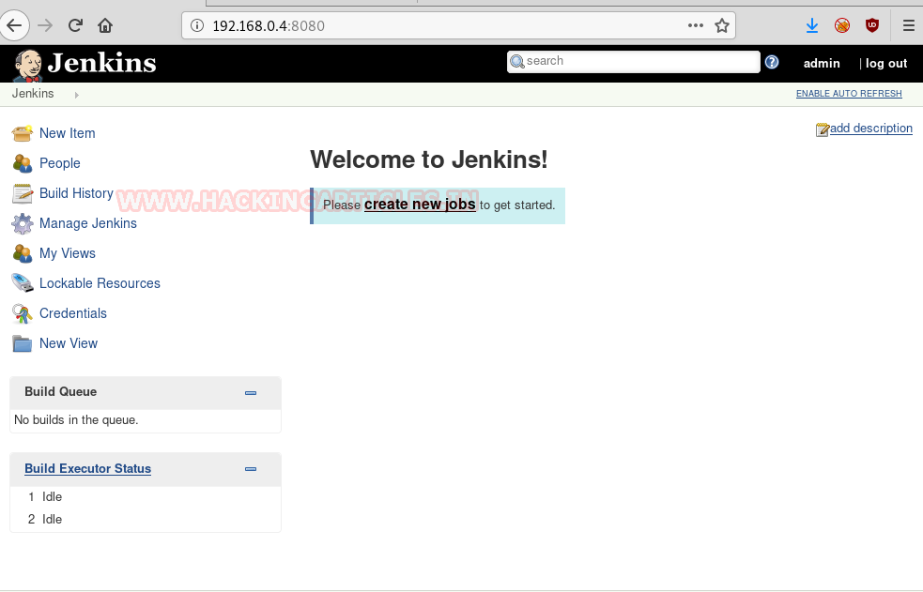Open the Lockable Resources link
Image resolution: width=923 pixels, height=592 pixels.
(100, 283)
